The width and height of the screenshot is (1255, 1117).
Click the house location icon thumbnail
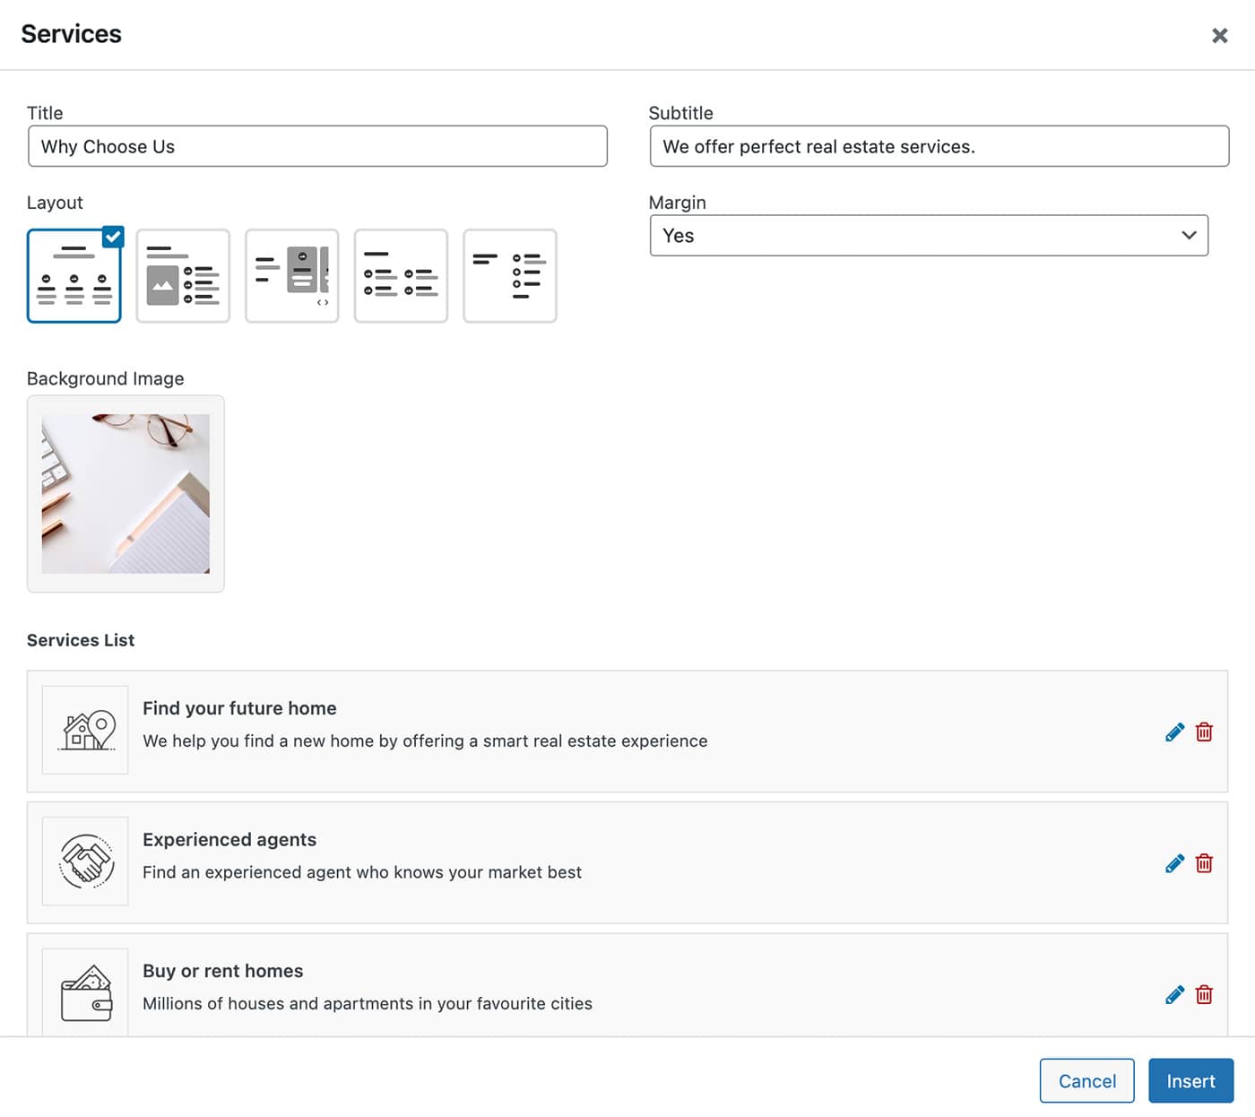(86, 731)
